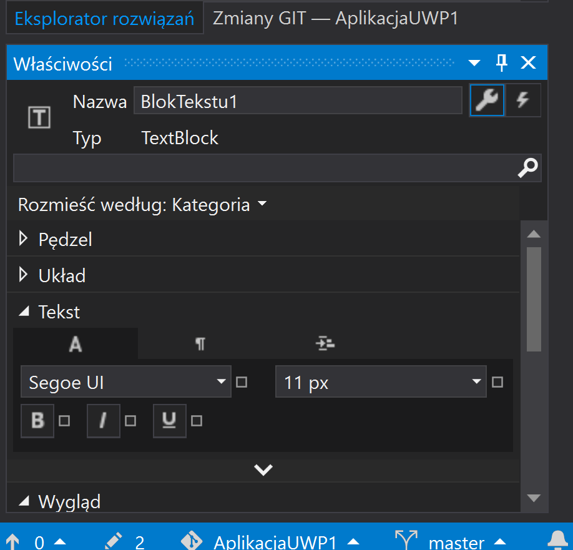Click the property search box
Viewport: 573px width, 550px height.
coord(277,168)
